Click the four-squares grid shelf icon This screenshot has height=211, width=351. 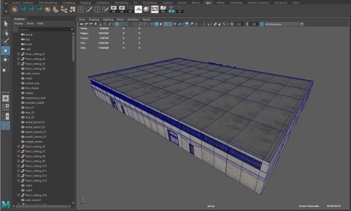coord(73,9)
